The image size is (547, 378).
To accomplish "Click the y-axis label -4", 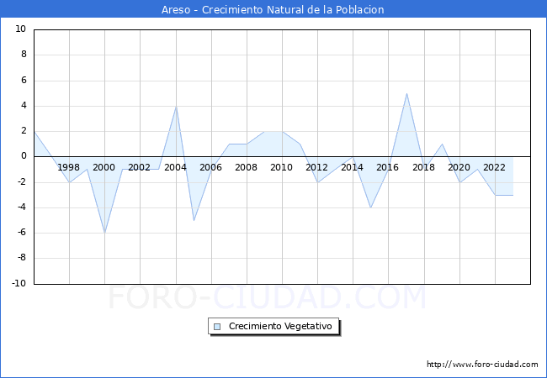I will [x=22, y=207].
